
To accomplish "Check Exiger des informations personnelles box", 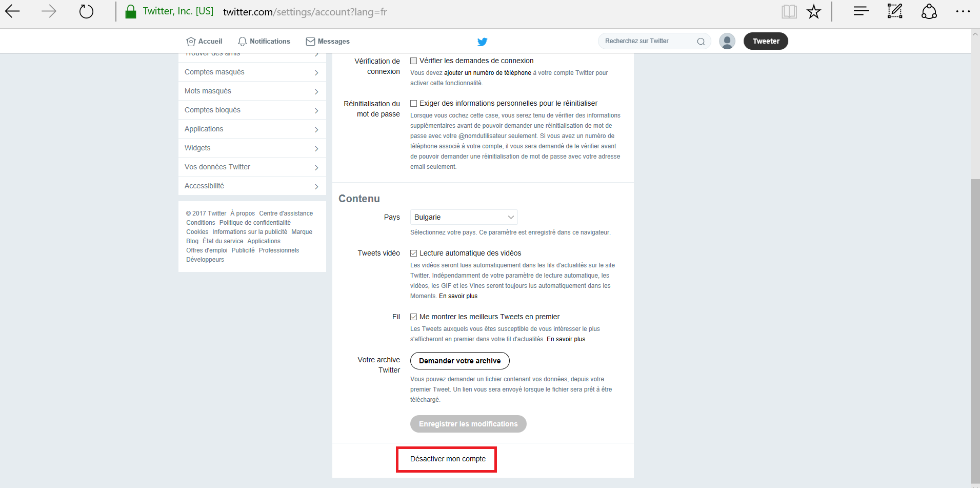I will [x=413, y=103].
